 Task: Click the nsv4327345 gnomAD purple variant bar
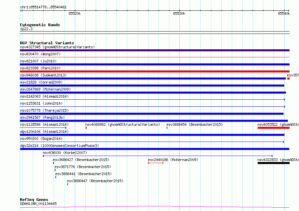point(155,50)
